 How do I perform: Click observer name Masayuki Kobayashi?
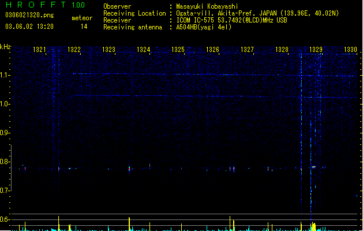pyautogui.click(x=207, y=6)
